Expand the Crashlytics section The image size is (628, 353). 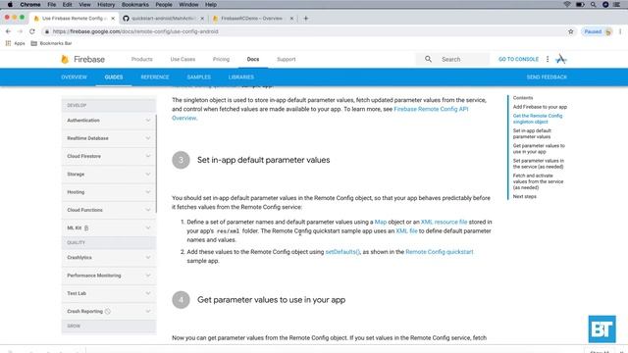click(109, 258)
